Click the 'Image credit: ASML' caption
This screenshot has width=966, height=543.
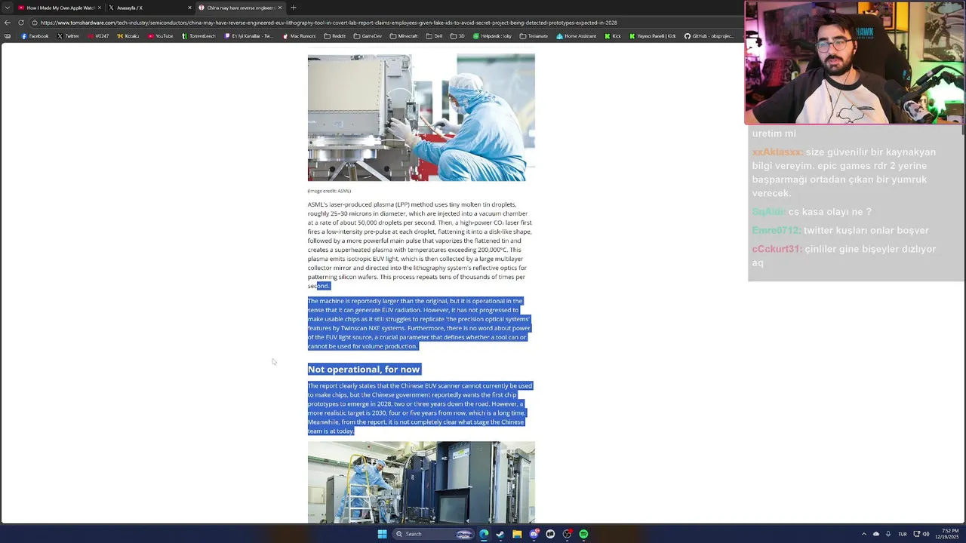329,191
